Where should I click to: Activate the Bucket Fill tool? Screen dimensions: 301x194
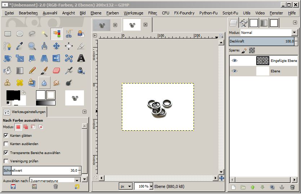point(8,70)
